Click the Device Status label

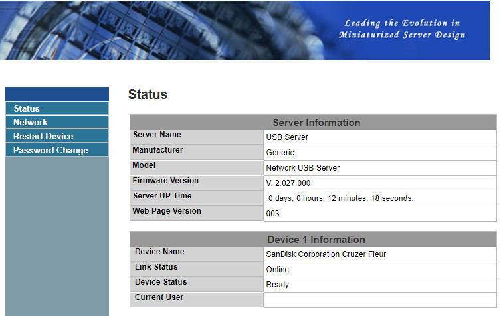pyautogui.click(x=161, y=282)
